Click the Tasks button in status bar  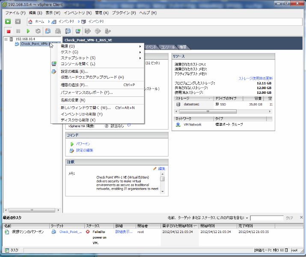[x=12, y=250]
